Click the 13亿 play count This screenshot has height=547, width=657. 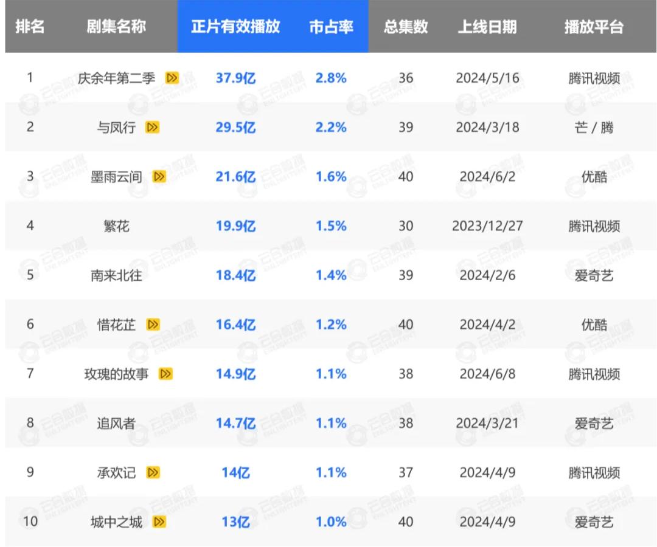point(235,522)
